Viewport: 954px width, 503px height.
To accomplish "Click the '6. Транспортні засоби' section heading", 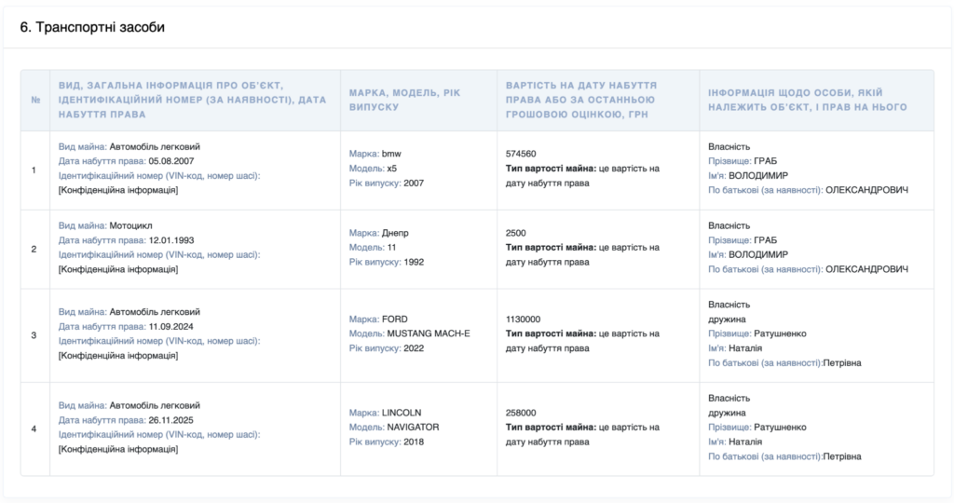I will [x=92, y=27].
